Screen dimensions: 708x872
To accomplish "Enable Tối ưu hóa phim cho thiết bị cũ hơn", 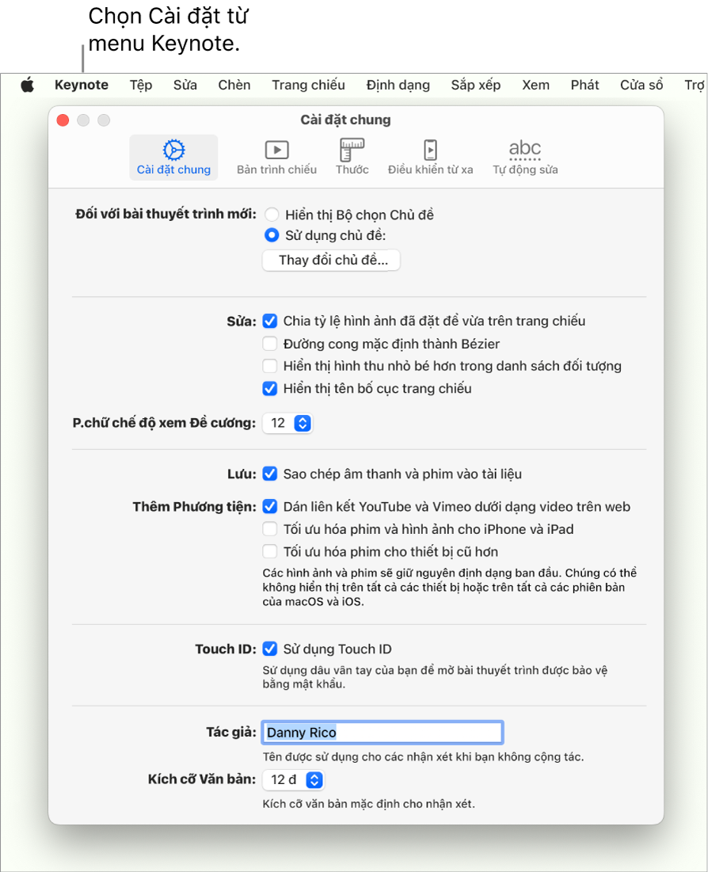I will coord(270,552).
